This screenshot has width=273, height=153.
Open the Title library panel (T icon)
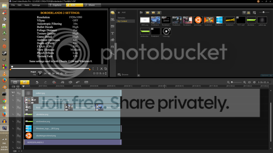(x=113, y=33)
